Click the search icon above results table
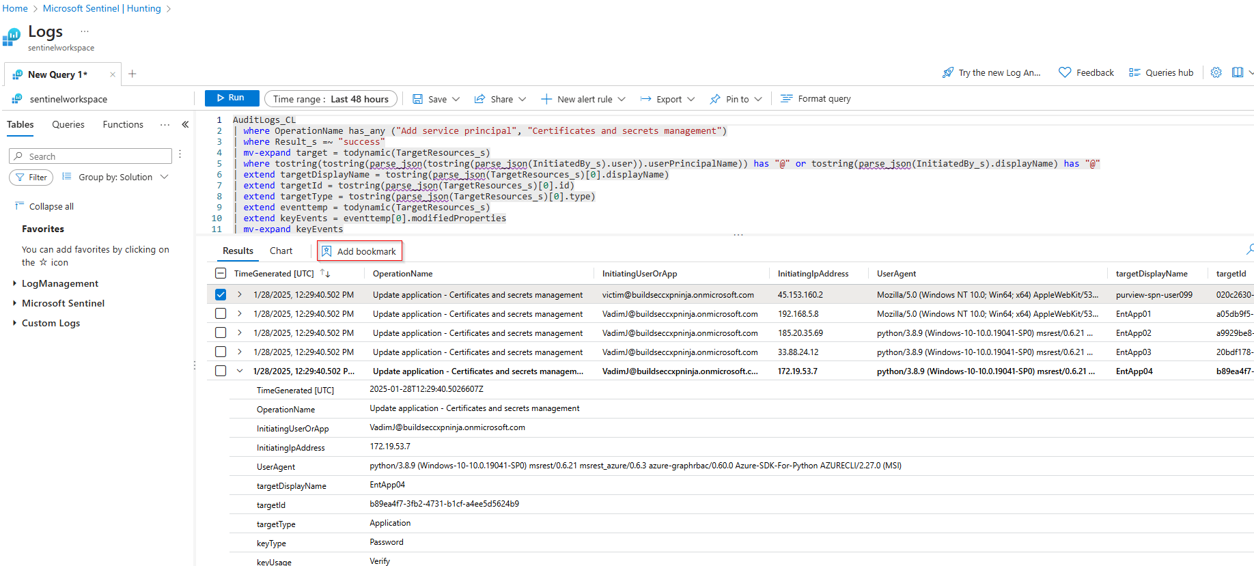 tap(1249, 250)
